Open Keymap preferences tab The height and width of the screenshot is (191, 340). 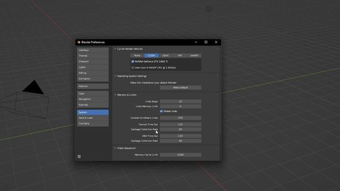click(93, 105)
